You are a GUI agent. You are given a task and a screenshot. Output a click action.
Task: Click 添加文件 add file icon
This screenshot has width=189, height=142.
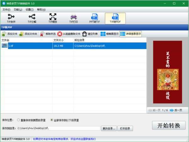[x=4, y=34]
